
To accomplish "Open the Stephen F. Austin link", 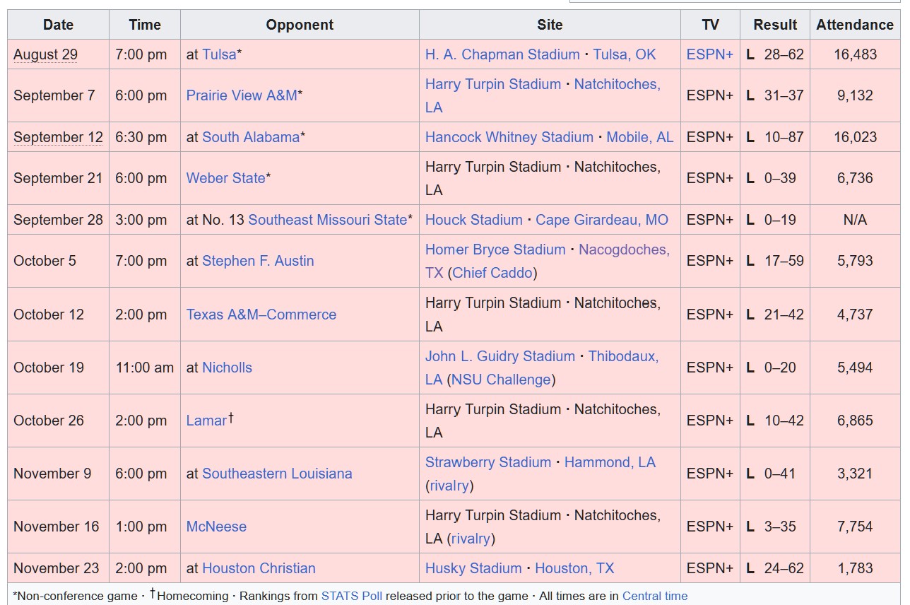I will pos(258,261).
